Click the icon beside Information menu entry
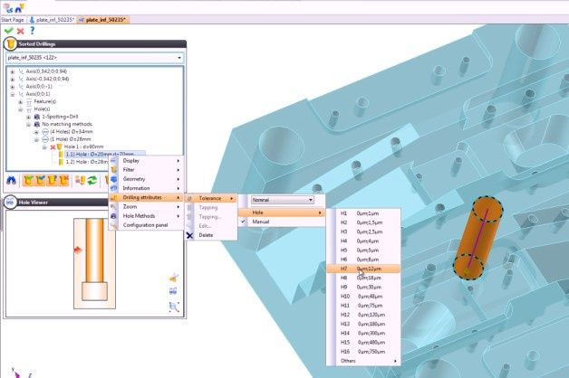Image resolution: width=569 pixels, height=378 pixels. (113, 188)
